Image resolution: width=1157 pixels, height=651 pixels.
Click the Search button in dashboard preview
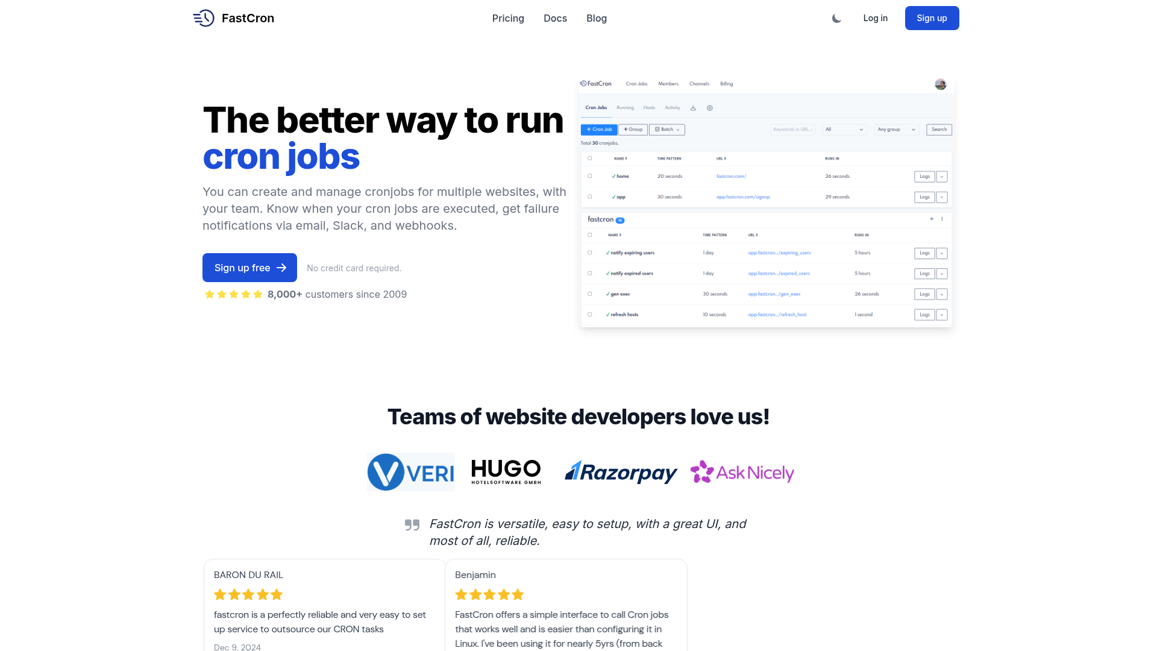pos(939,130)
